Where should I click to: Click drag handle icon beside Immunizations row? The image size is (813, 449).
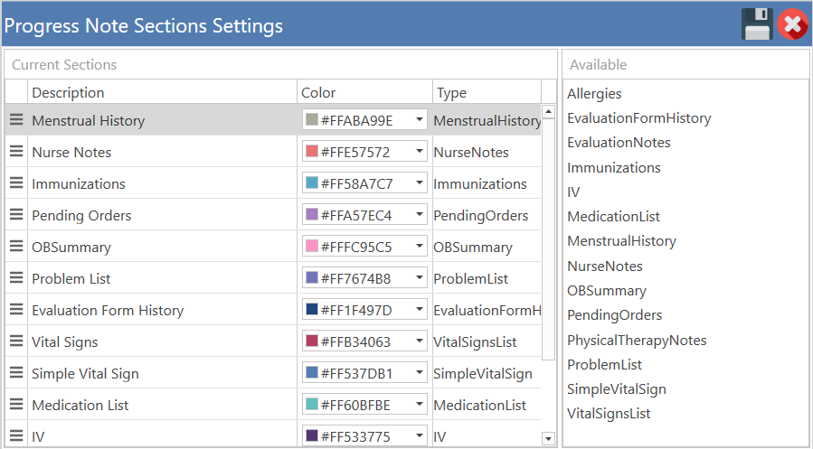(16, 183)
